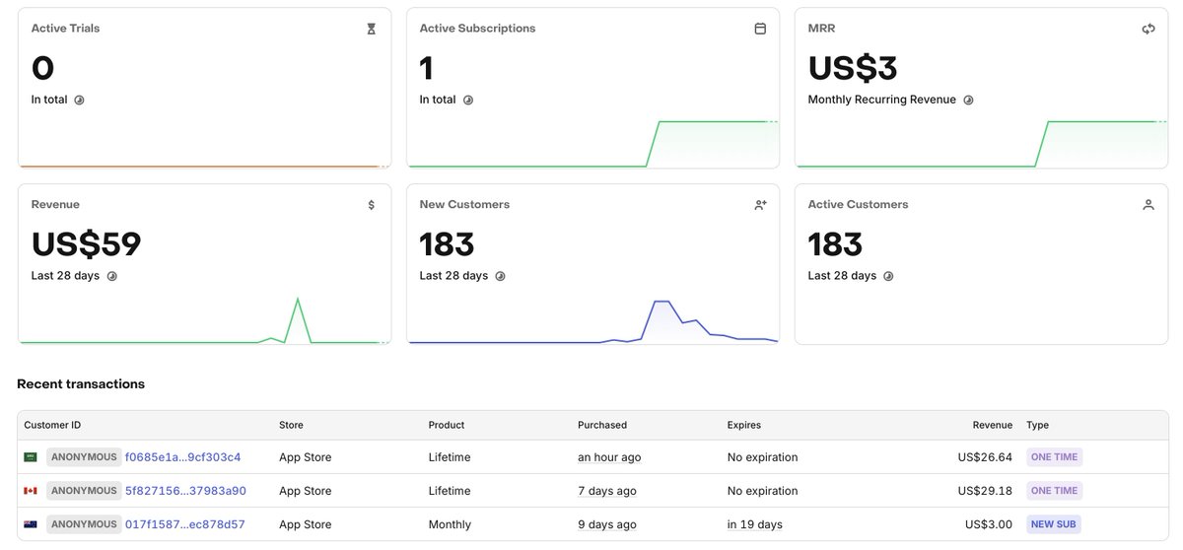Click the person icon on Active Customers card
The height and width of the screenshot is (550, 1183).
click(1148, 205)
